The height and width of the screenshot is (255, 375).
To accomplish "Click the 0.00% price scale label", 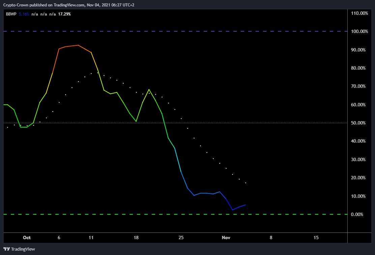I will pos(357,214).
